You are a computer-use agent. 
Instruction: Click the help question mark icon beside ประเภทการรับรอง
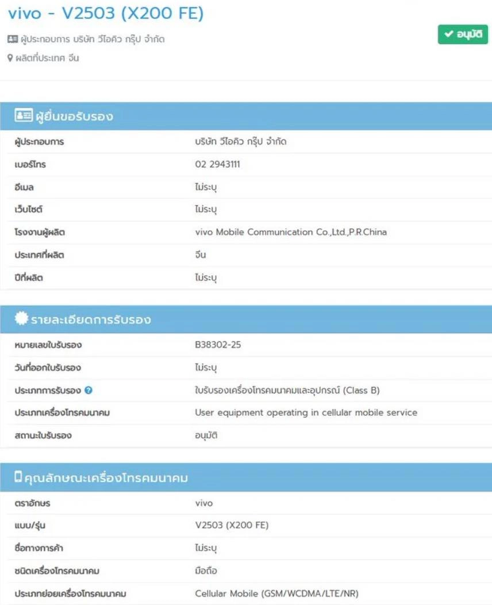pyautogui.click(x=89, y=390)
